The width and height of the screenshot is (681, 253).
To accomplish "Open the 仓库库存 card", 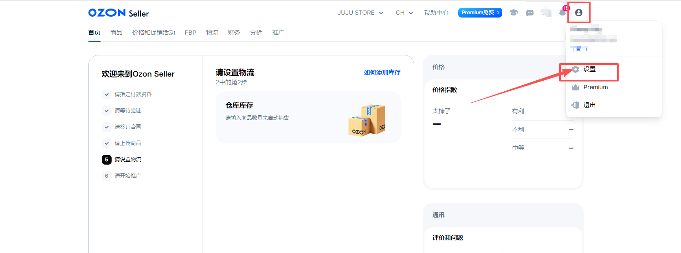I will (308, 117).
